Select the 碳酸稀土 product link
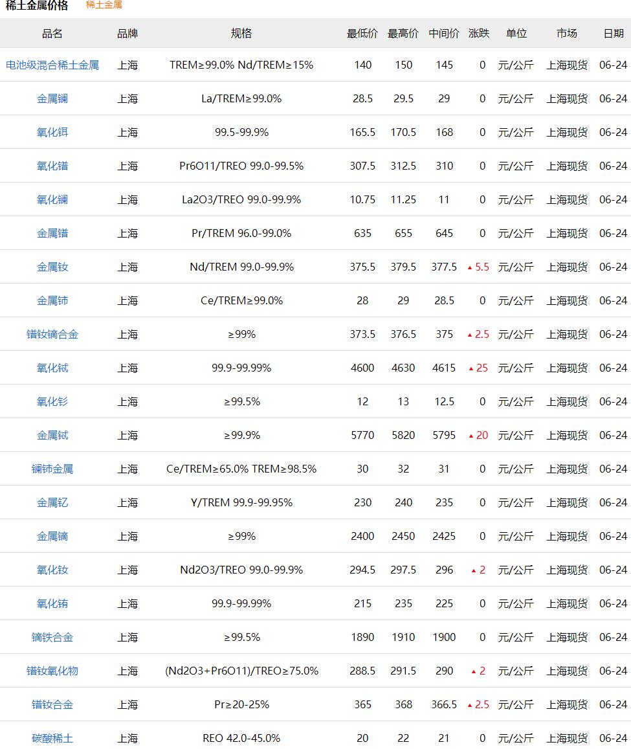 click(x=52, y=738)
